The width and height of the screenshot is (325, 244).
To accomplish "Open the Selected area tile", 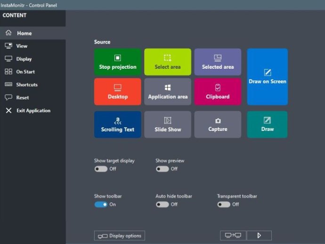I will [218, 62].
